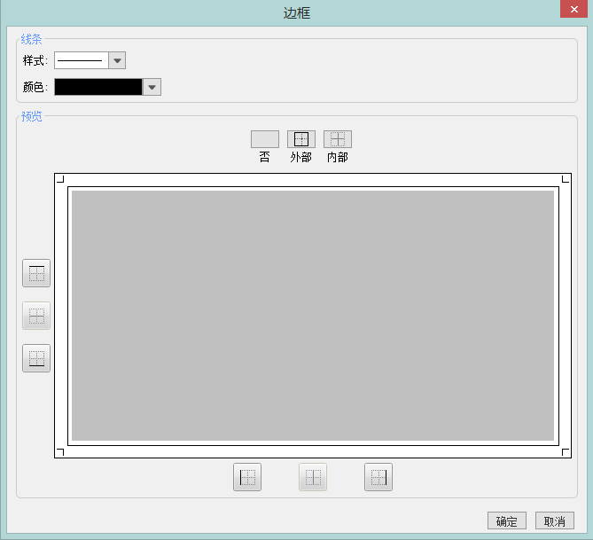
Task: Cancel with the 取消 button
Action: [x=554, y=520]
